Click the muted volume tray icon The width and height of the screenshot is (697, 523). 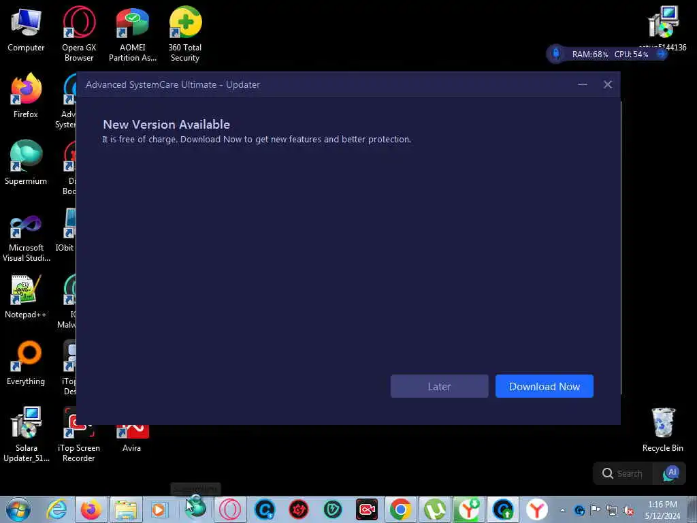pos(628,511)
